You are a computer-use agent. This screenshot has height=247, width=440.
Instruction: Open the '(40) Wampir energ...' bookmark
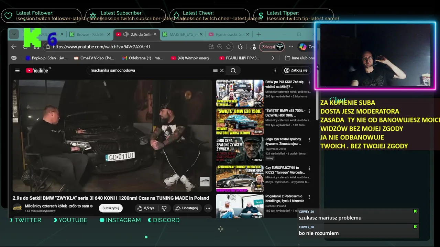coord(191,58)
